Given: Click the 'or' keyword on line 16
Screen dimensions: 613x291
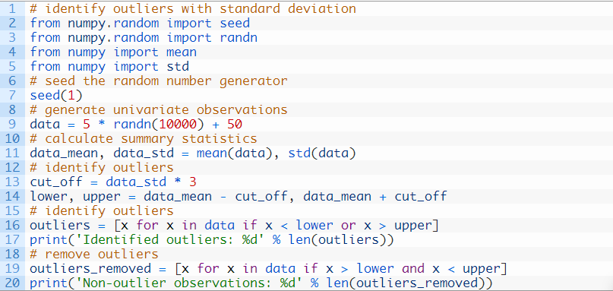Looking at the screenshot, I should tap(349, 226).
